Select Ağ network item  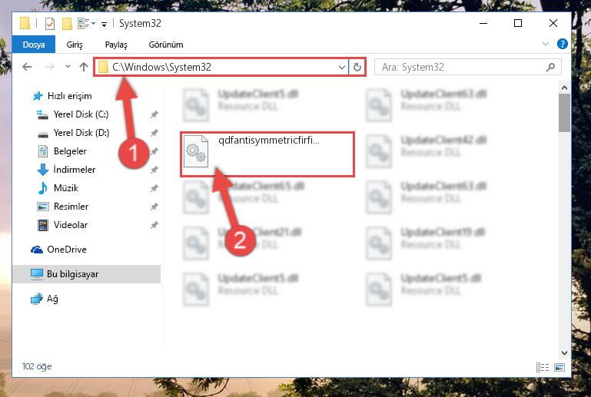point(45,299)
